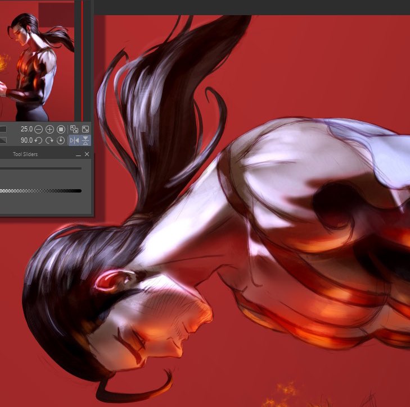Zoom in with the Navigator plus icon
Image resolution: width=410 pixels, height=407 pixels.
[49, 129]
